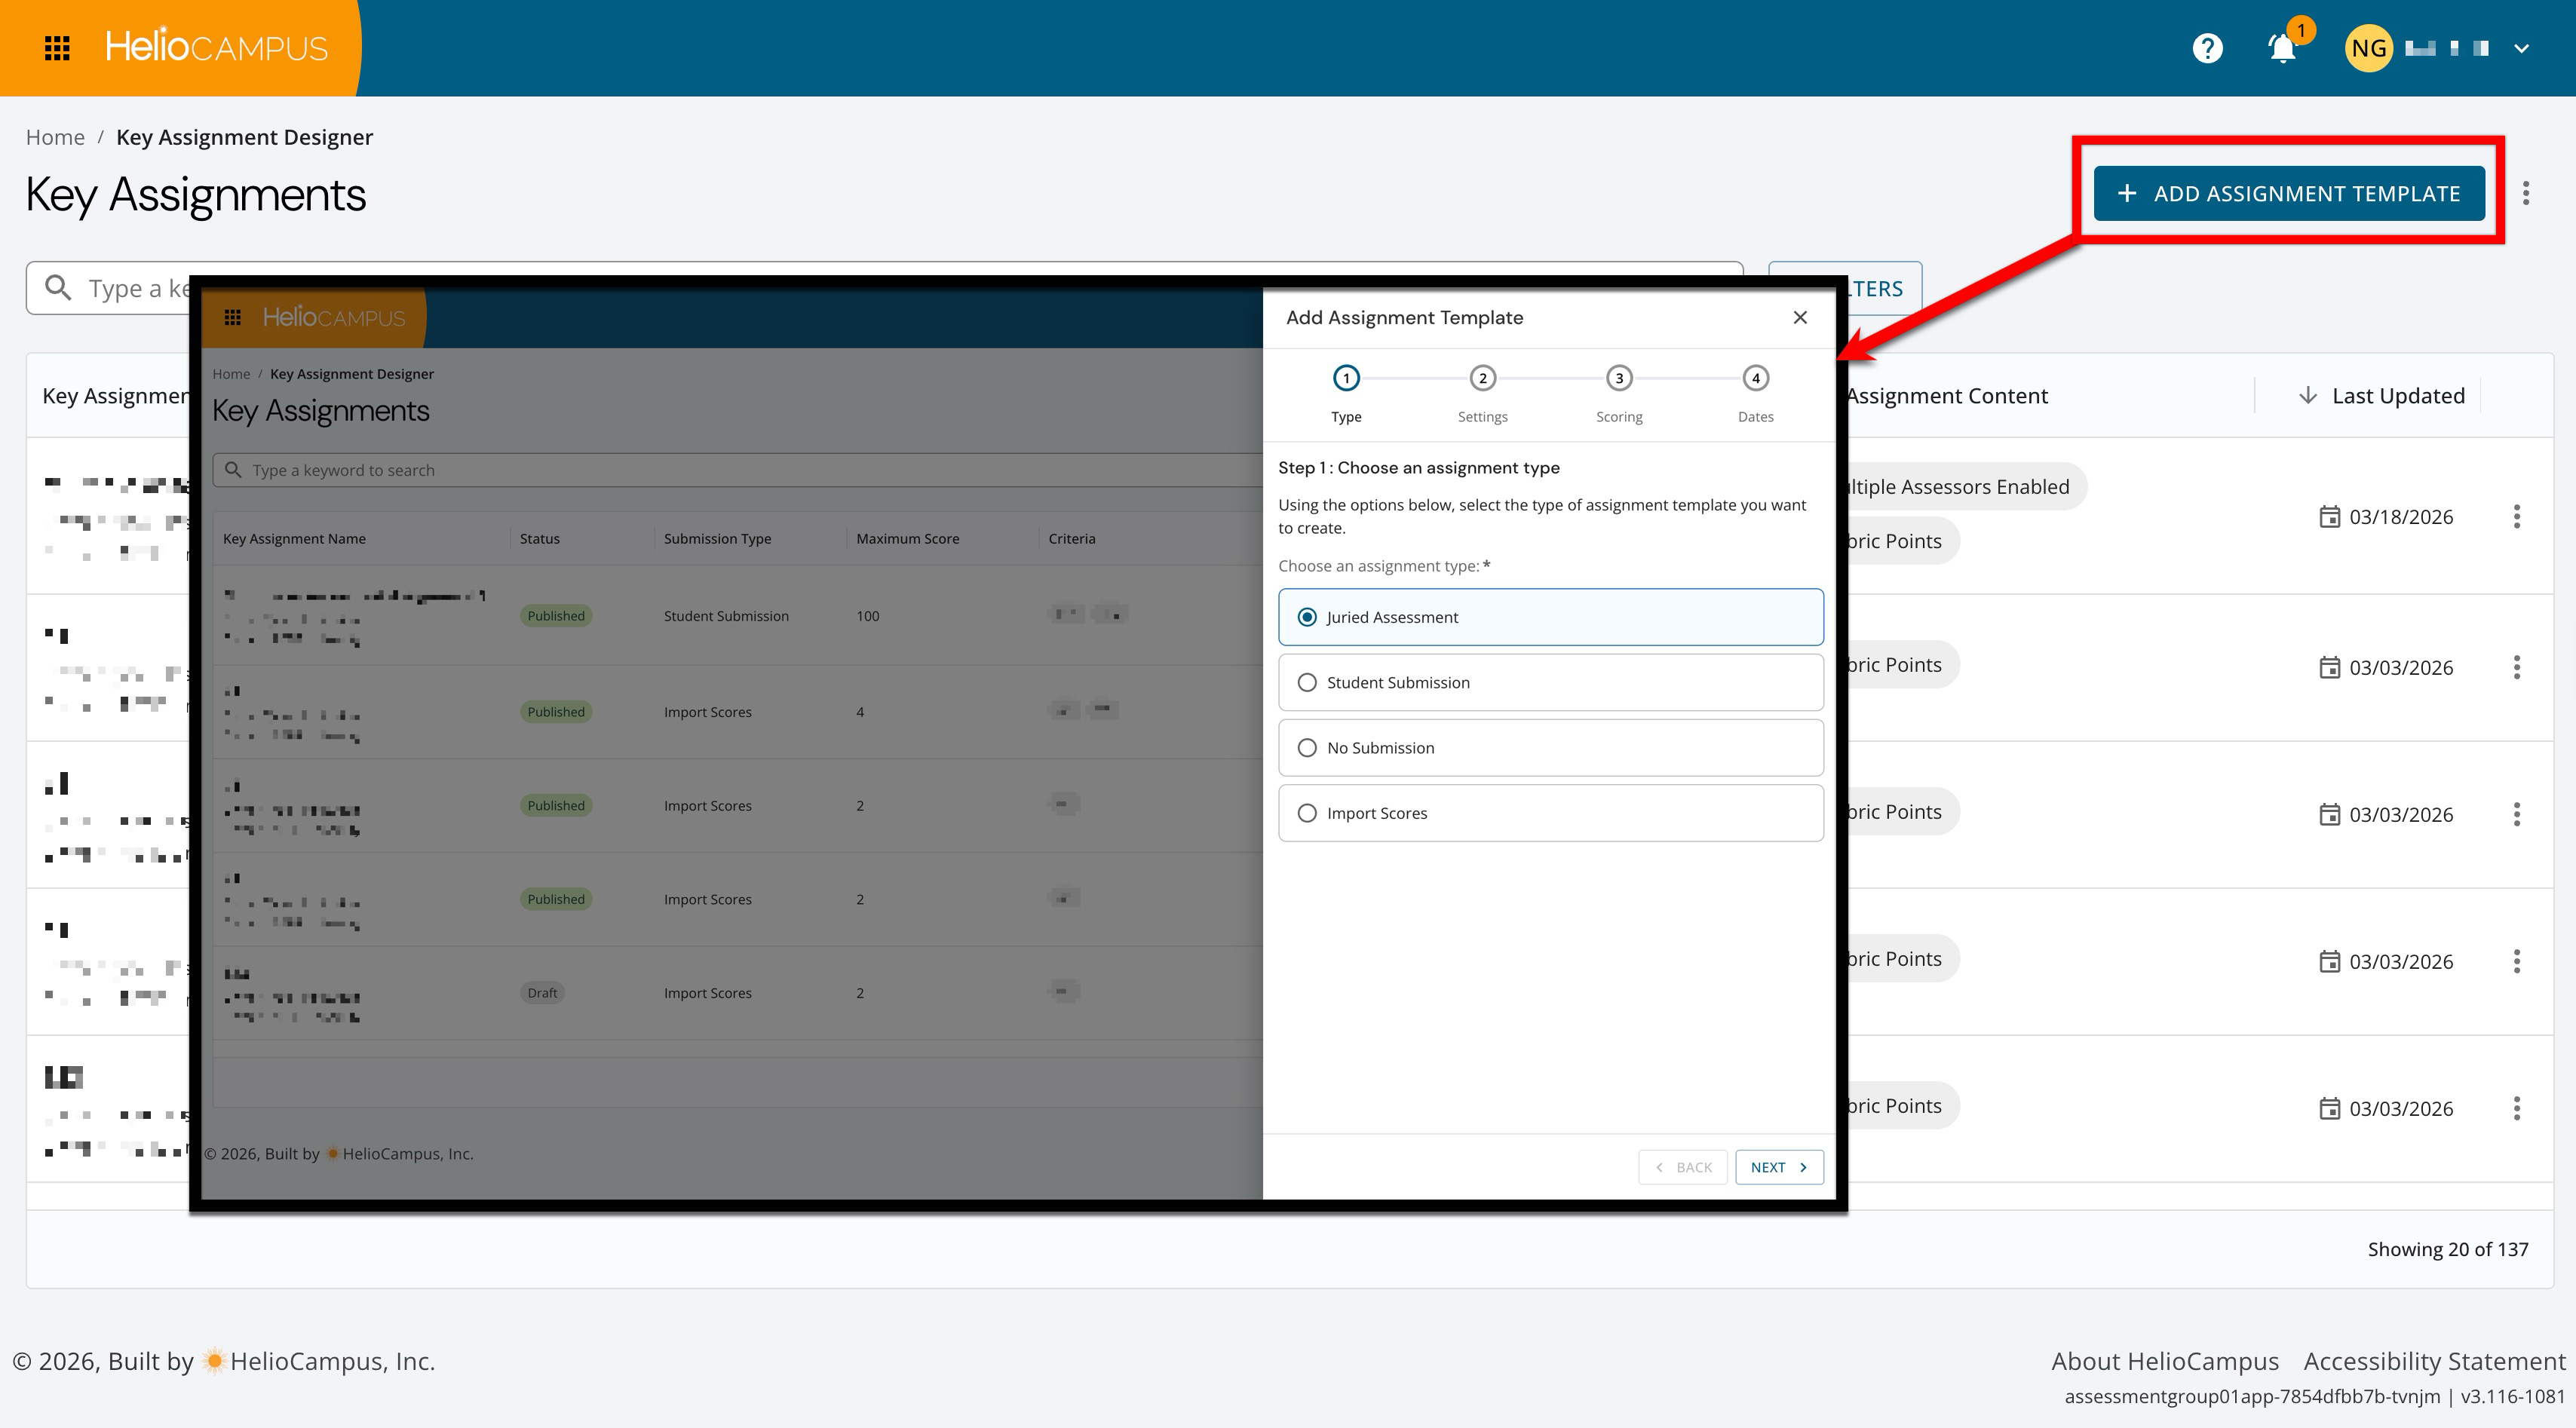Jump to the Scoring step 3

[x=1618, y=378]
